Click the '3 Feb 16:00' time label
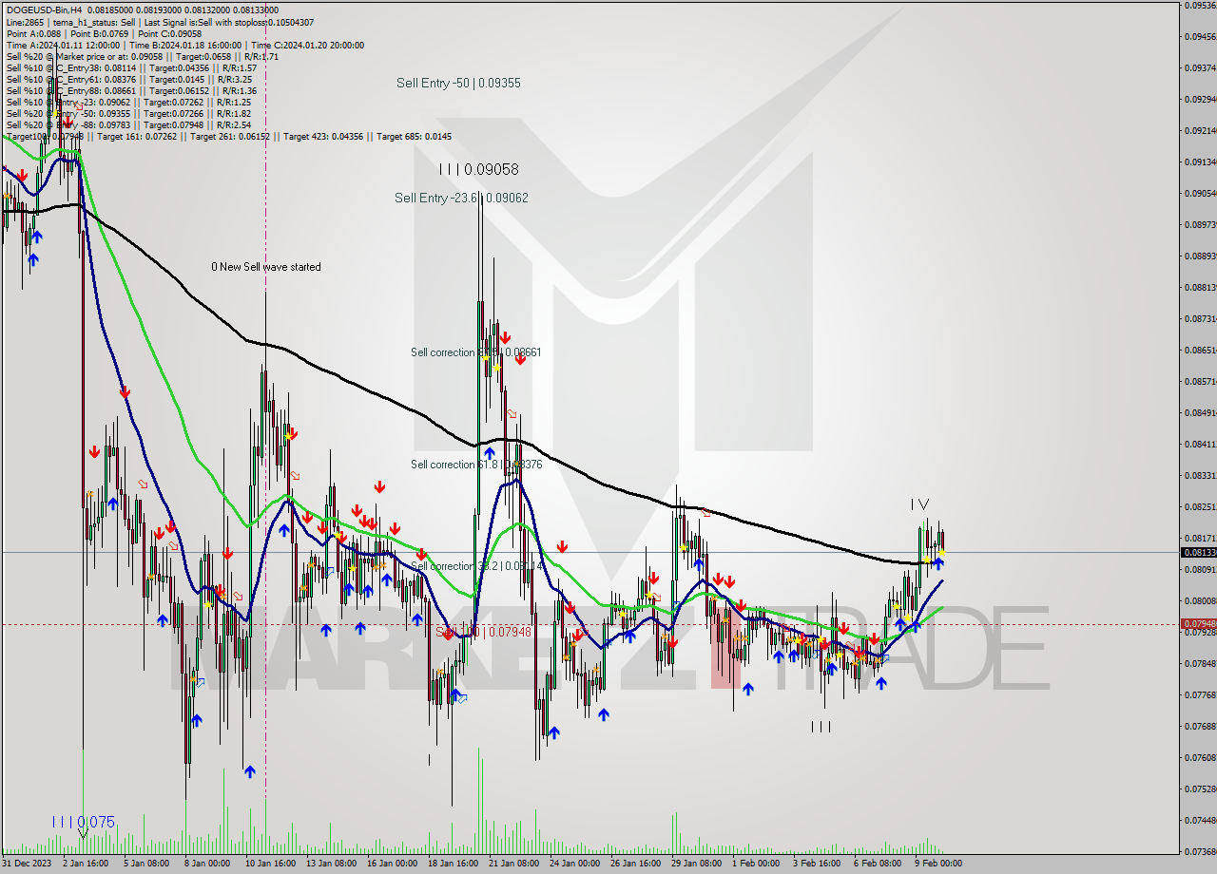This screenshot has width=1217, height=874. [817, 864]
